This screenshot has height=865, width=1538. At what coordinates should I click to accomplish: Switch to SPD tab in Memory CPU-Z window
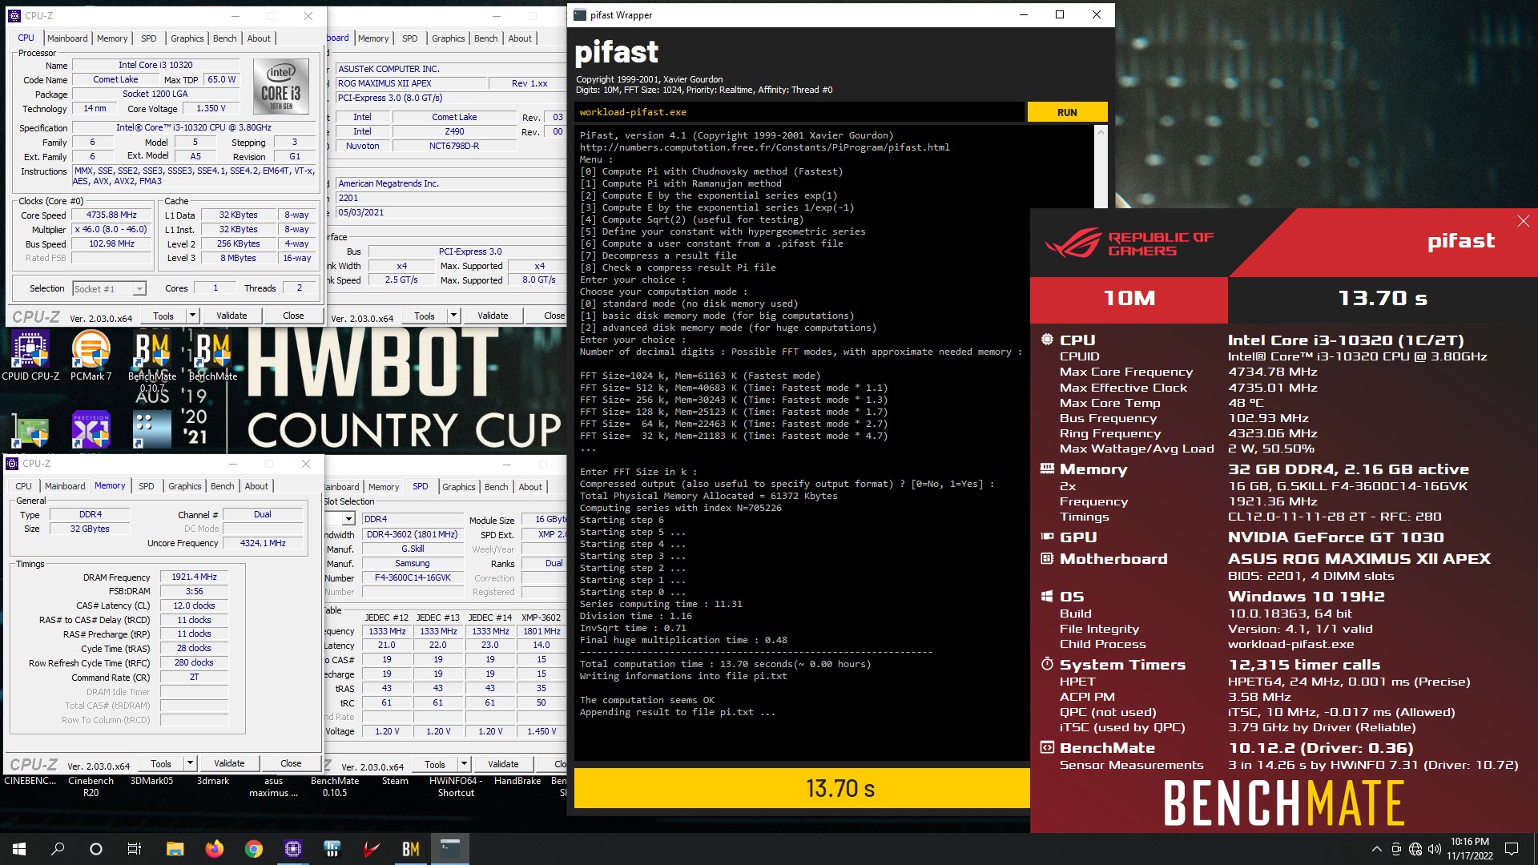pyautogui.click(x=146, y=486)
